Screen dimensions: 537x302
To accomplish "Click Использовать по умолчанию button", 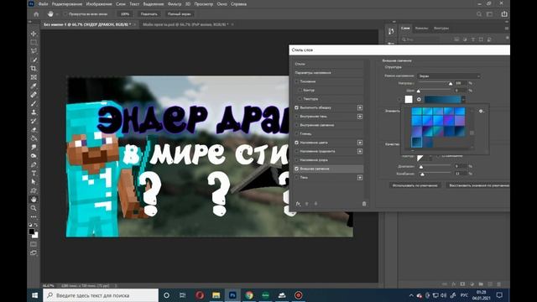I will (x=414, y=185).
